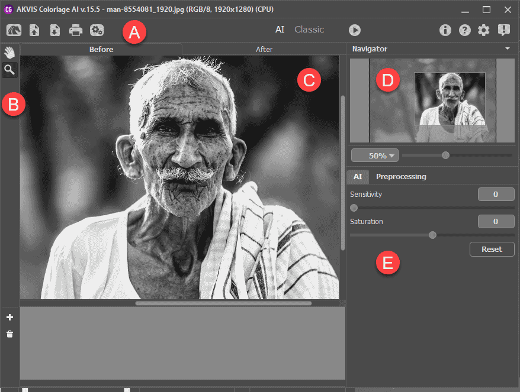This screenshot has width=520, height=392.
Task: Enable the AI processing mode
Action: (x=358, y=176)
